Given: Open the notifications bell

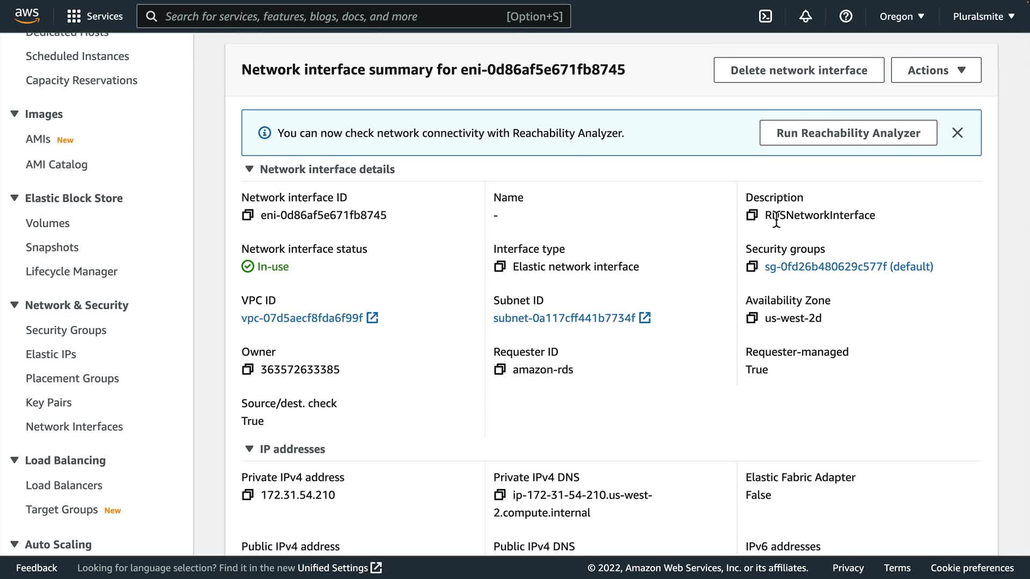Looking at the screenshot, I should tap(805, 16).
